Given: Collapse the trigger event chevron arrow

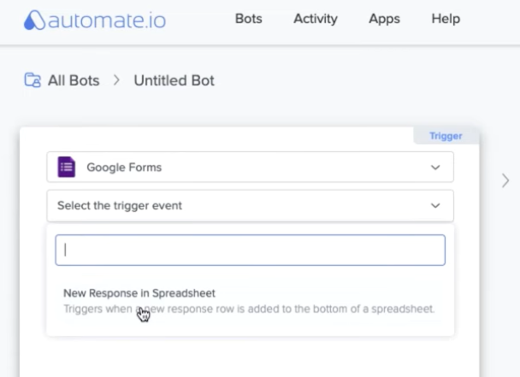Looking at the screenshot, I should pos(435,205).
